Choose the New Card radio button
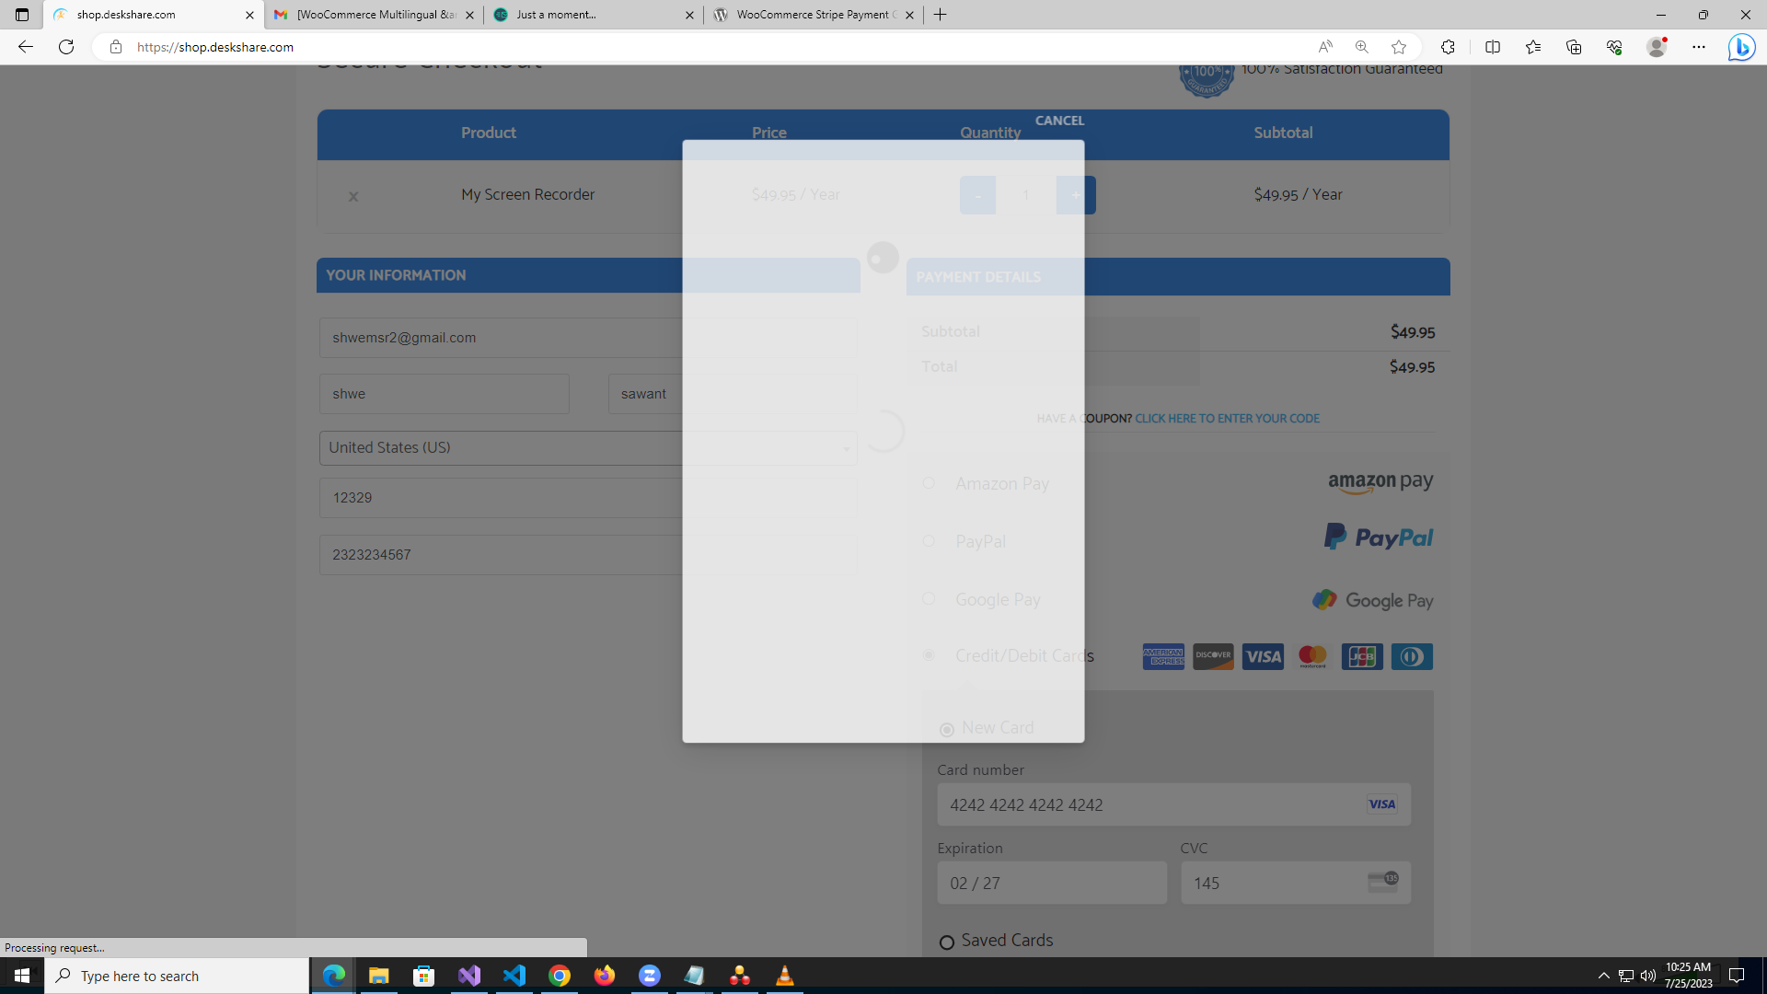Viewport: 1767px width, 994px height. pyautogui.click(x=946, y=730)
